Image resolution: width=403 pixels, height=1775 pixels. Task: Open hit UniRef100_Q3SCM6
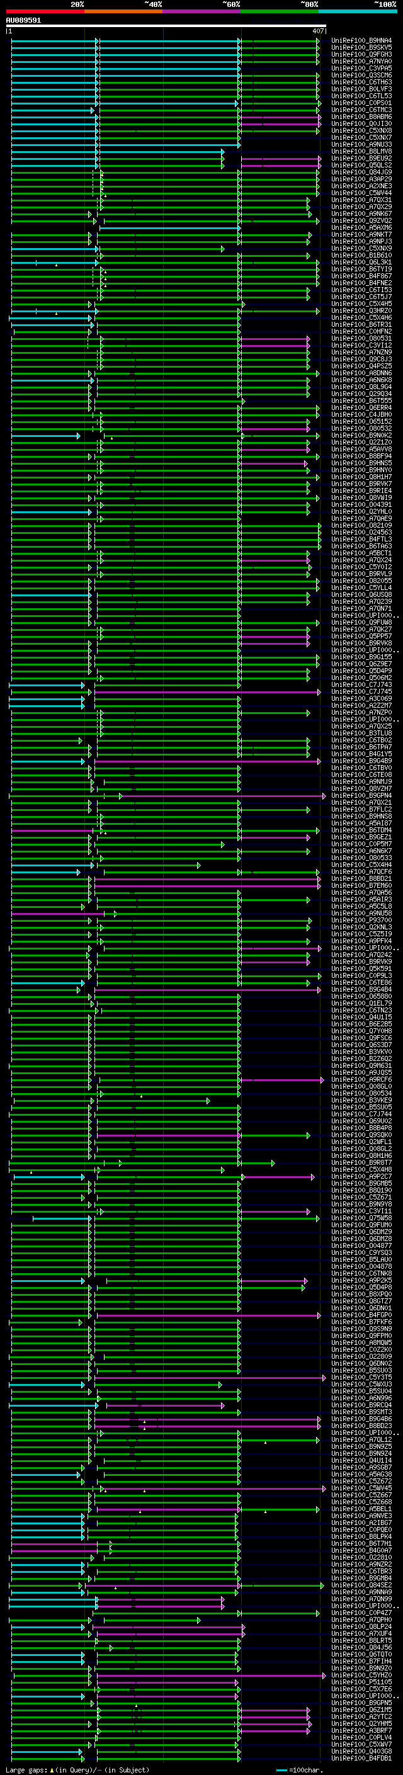pyautogui.click(x=361, y=75)
